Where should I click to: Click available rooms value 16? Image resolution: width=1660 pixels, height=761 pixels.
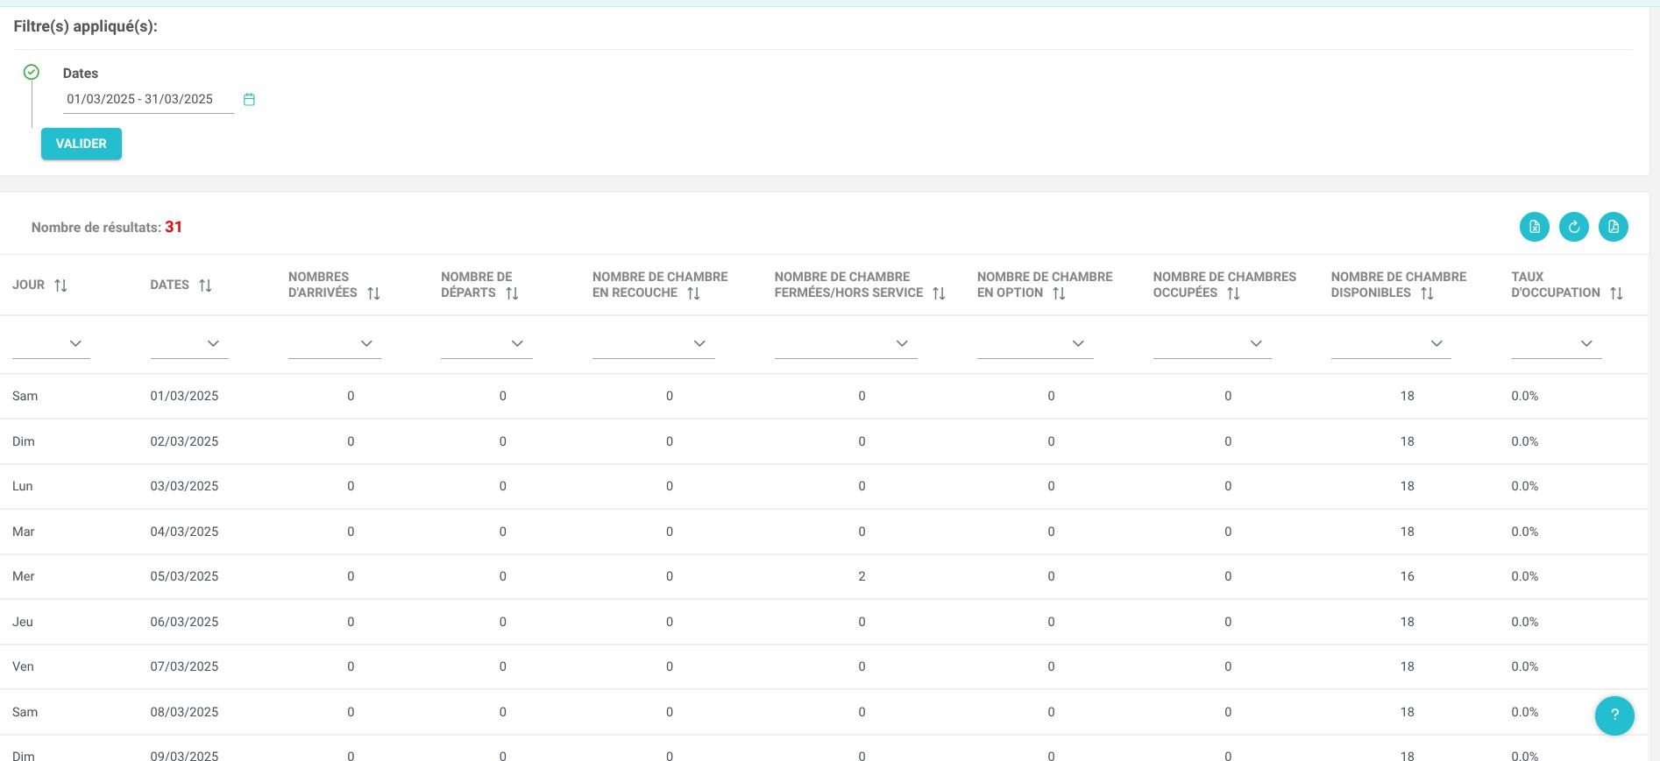(x=1407, y=576)
